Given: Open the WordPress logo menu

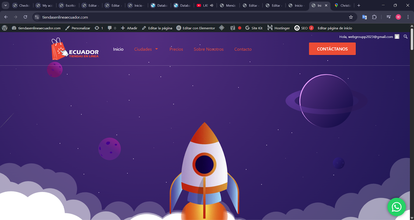Looking at the screenshot, I should (x=5, y=28).
